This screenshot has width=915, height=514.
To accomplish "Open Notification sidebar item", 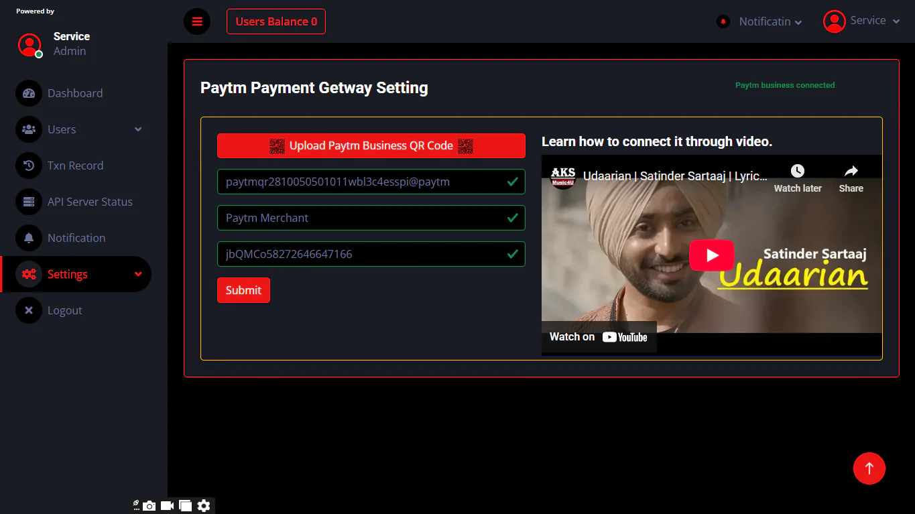I will coord(76,238).
